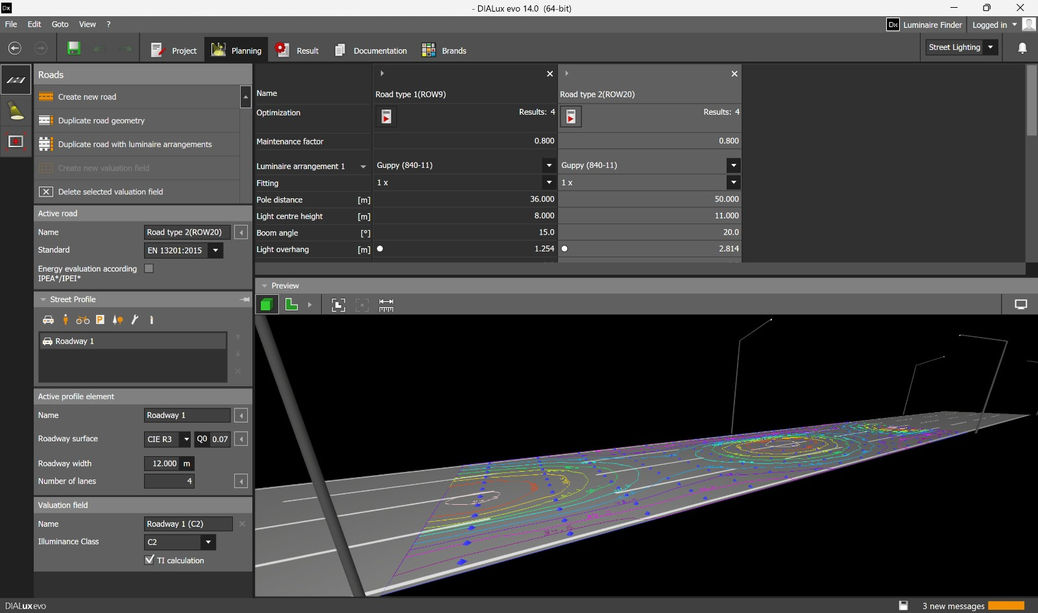Expand the Luminaire arrangement 1 type dropdown
This screenshot has height=613, width=1038.
(363, 167)
